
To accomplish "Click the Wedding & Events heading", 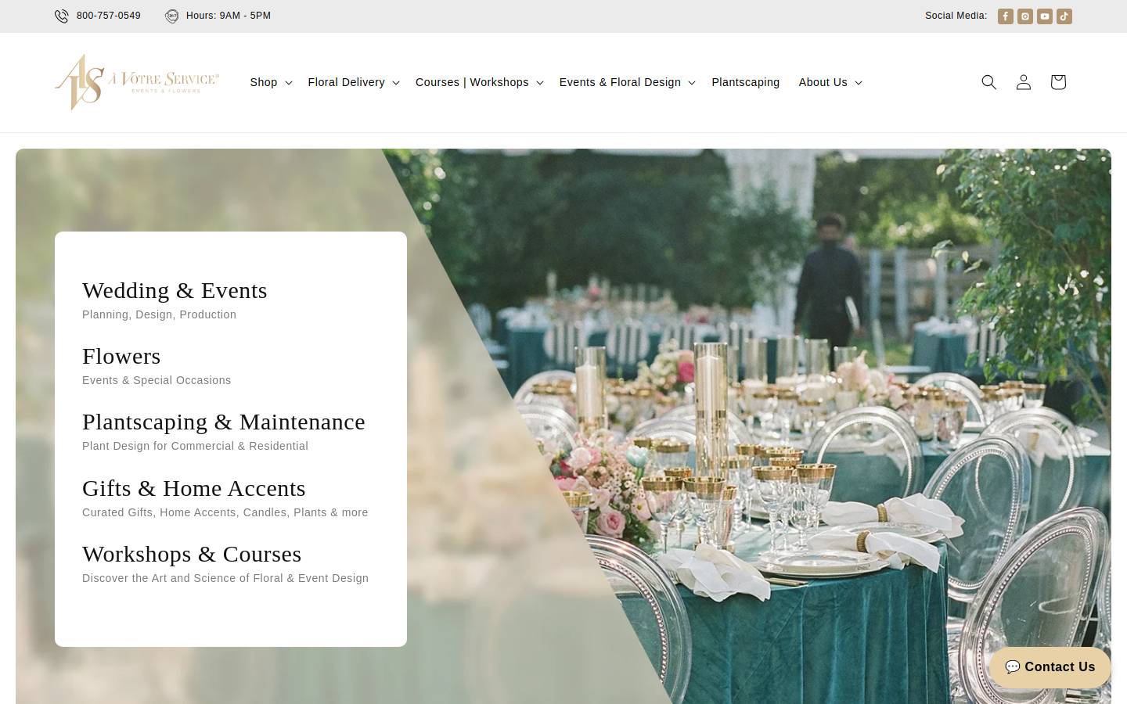I will (x=175, y=290).
